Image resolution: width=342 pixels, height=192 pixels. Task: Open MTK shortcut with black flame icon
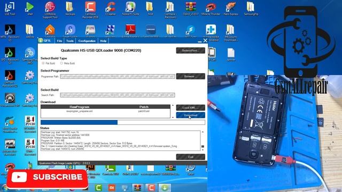10,32
